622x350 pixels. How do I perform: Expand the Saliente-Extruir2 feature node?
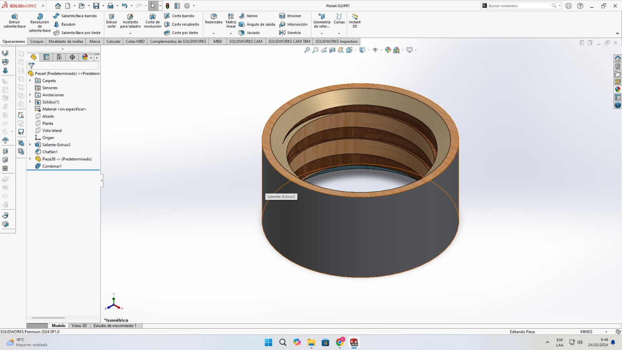tap(30, 145)
